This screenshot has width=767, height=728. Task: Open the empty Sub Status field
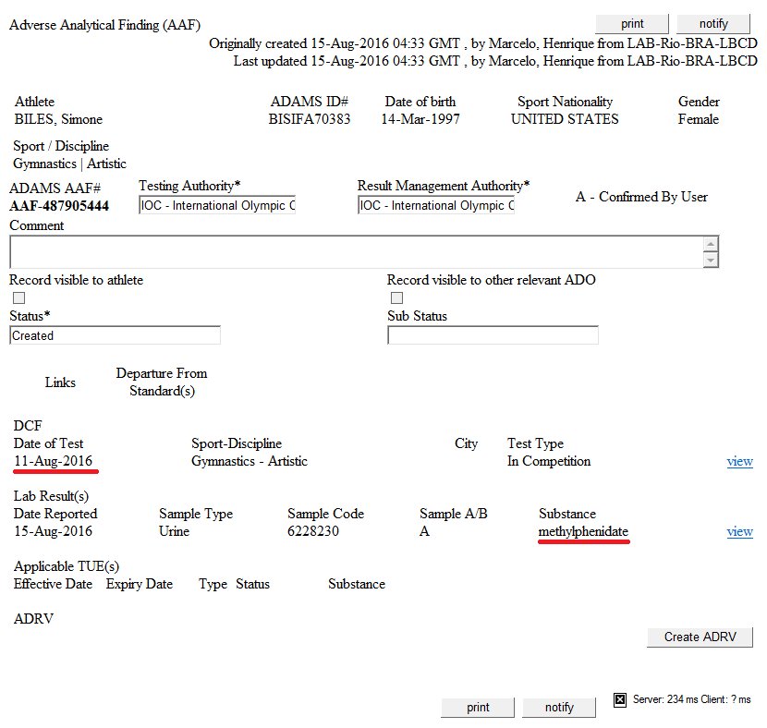click(493, 335)
